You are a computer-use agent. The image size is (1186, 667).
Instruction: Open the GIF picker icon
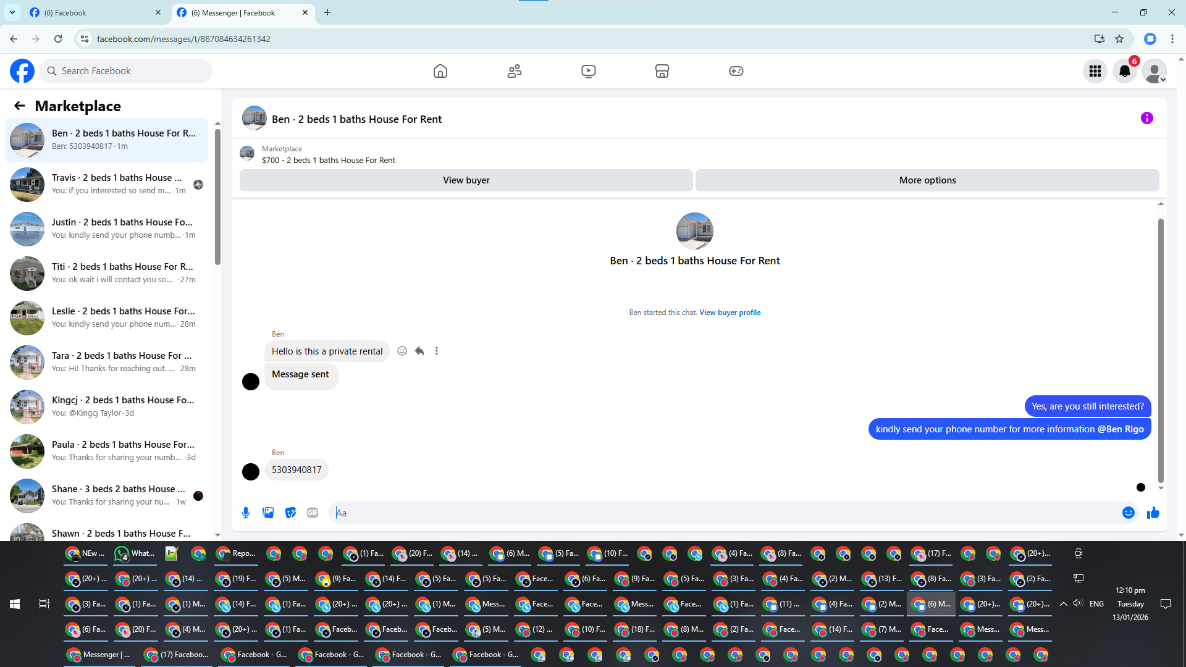click(x=313, y=513)
